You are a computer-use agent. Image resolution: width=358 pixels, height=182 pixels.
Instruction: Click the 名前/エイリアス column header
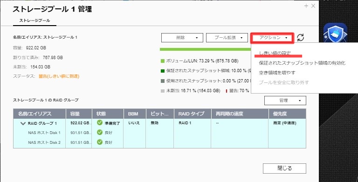pyautogui.click(x=40, y=114)
